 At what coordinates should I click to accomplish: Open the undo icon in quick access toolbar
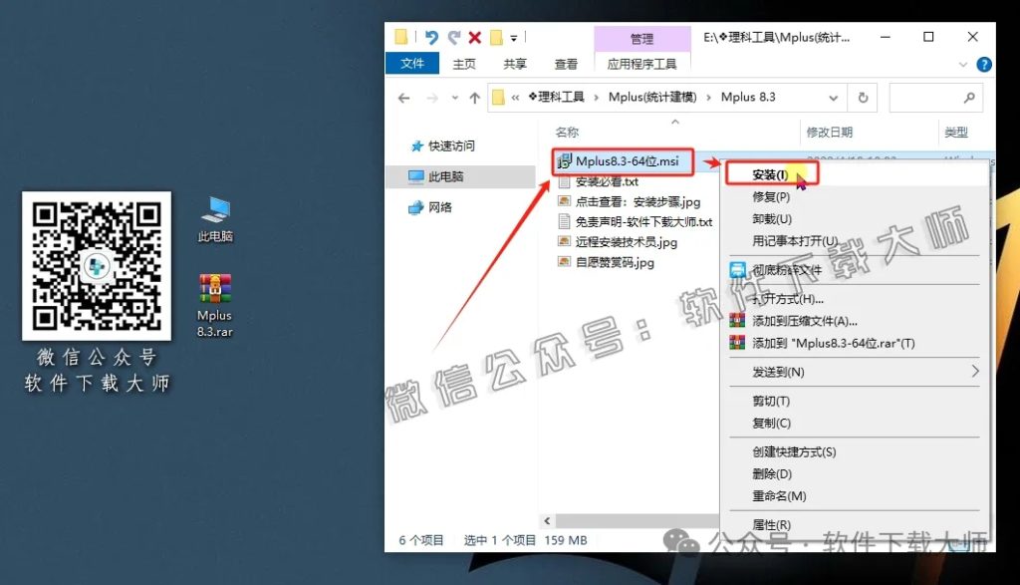coord(433,37)
